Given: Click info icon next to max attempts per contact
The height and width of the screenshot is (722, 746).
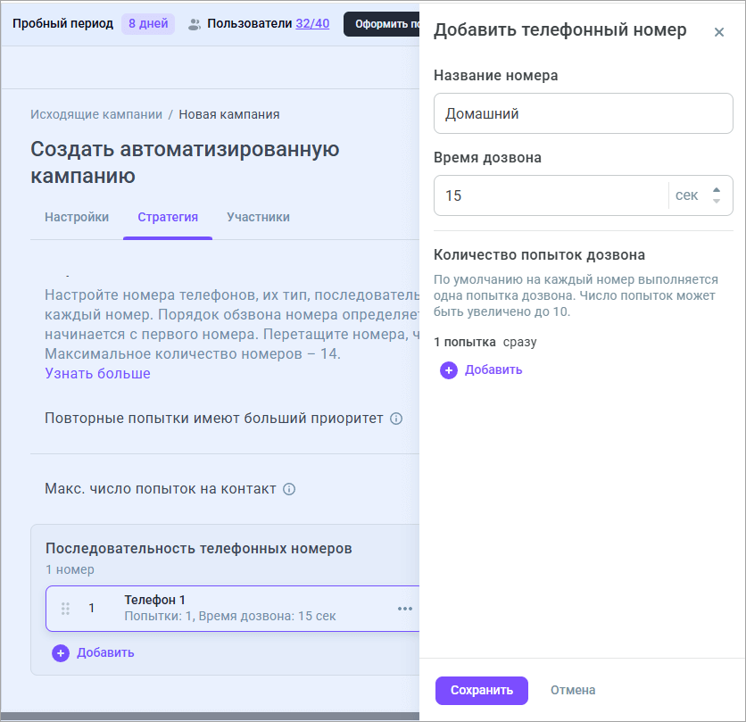Looking at the screenshot, I should 289,489.
